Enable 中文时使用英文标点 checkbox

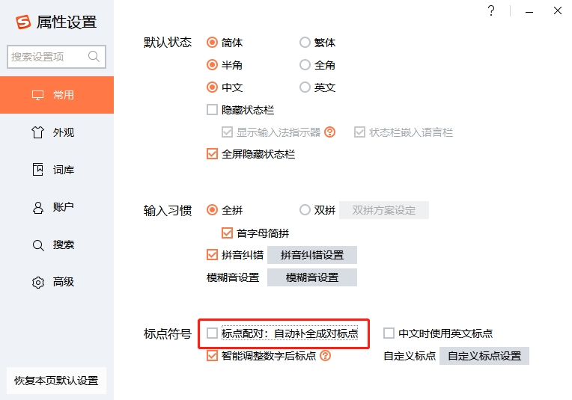pyautogui.click(x=389, y=333)
